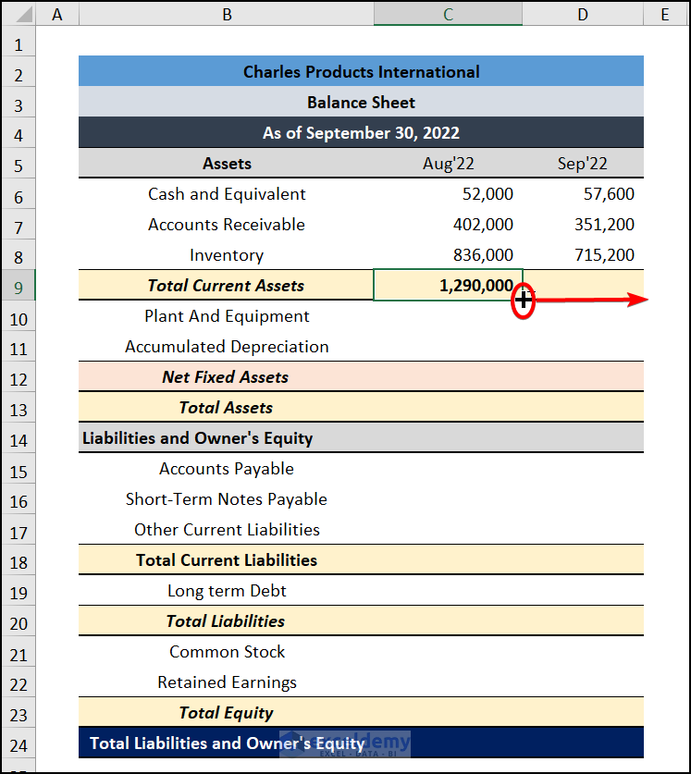
Task: Select the Cash and Equivalent label
Action: 227,194
